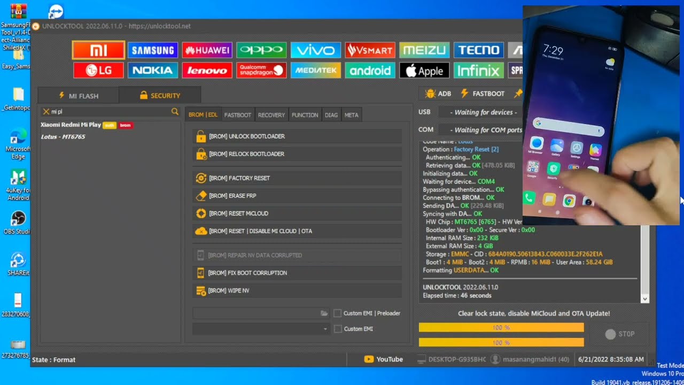Click the model search input field

pyautogui.click(x=110, y=112)
